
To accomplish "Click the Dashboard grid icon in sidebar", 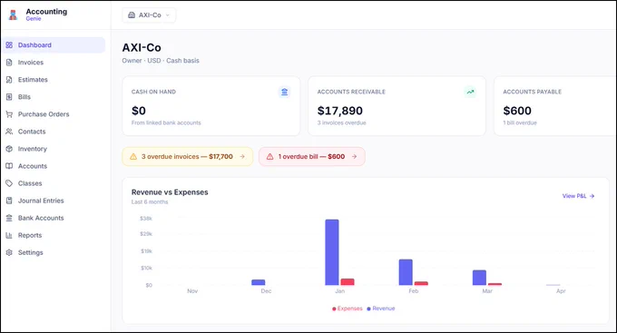I will (9, 44).
